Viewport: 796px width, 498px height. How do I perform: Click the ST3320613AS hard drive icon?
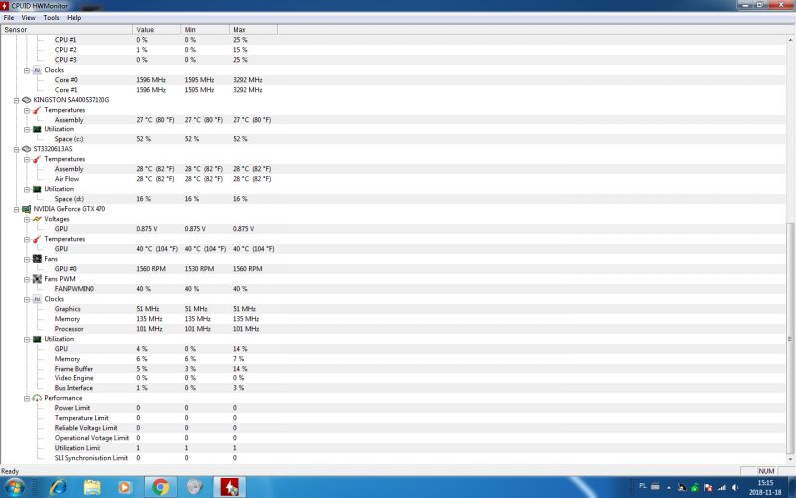[27, 149]
